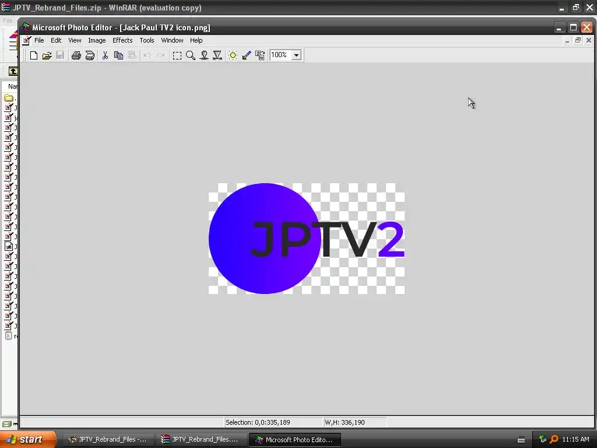
Task: Select the Zoom magnifier tool
Action: coord(191,55)
